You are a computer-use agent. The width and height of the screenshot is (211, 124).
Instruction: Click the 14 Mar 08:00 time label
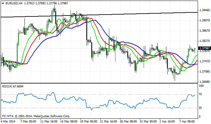tap(69, 122)
